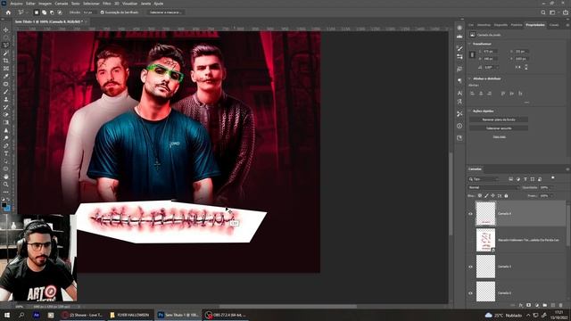The height and width of the screenshot is (321, 571).
Task: Delete layer trash icon
Action: click(561, 305)
